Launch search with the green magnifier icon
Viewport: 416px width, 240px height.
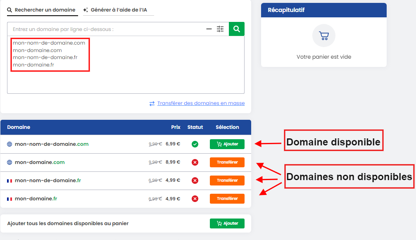coord(236,29)
